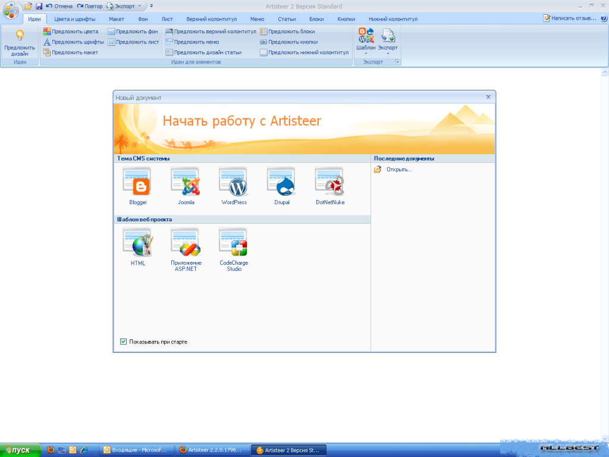Select the Лист ribbon tab

click(x=167, y=19)
